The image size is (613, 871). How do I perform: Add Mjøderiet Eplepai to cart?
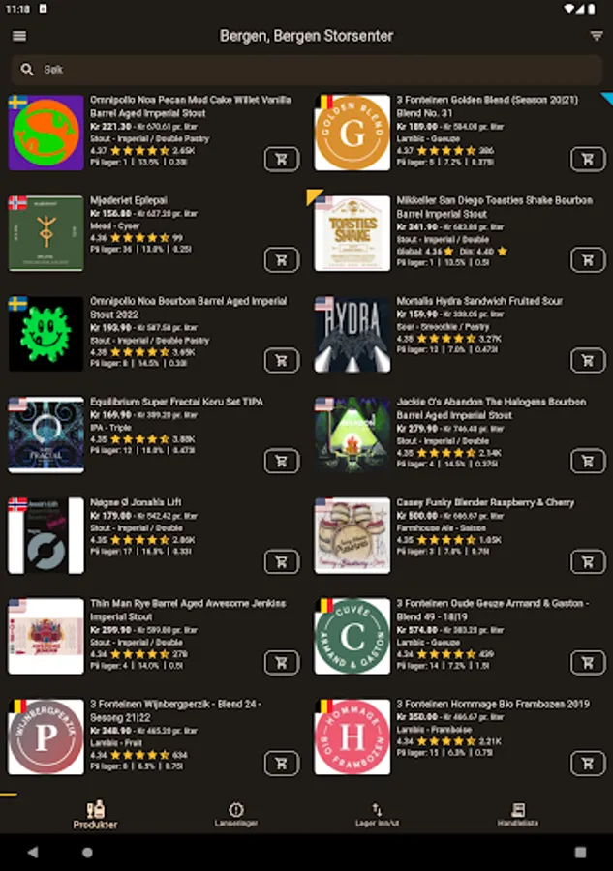tap(281, 260)
